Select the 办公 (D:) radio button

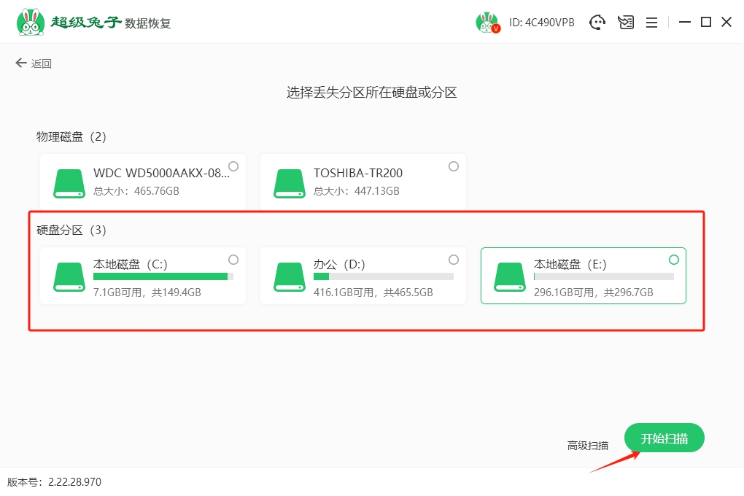click(x=454, y=260)
